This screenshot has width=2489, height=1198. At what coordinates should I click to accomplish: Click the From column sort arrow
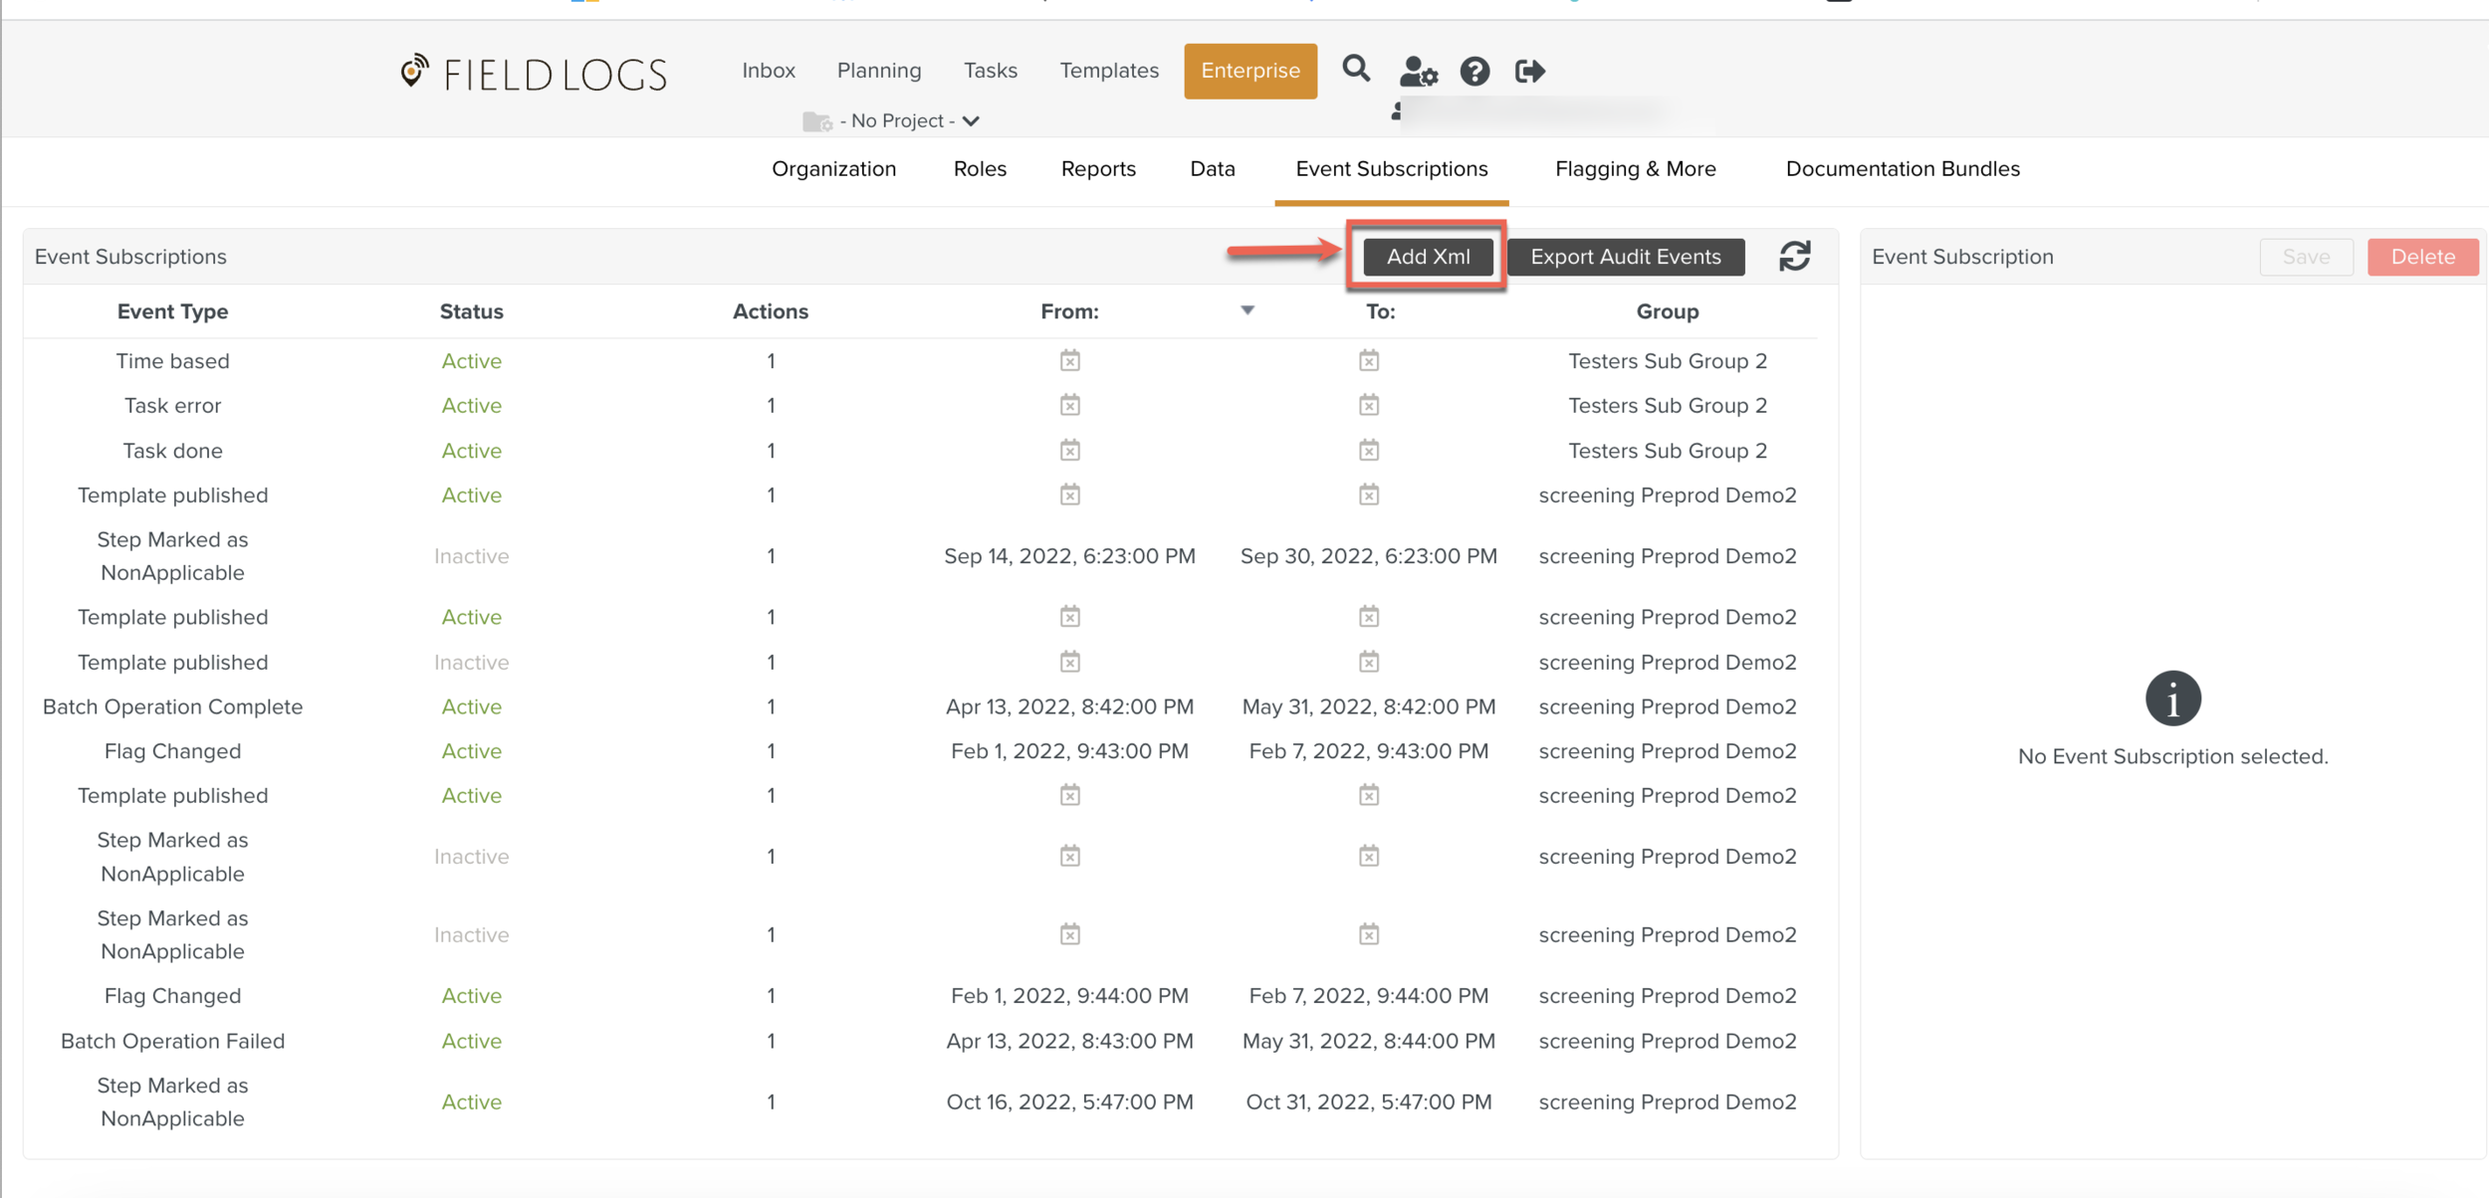(x=1246, y=310)
